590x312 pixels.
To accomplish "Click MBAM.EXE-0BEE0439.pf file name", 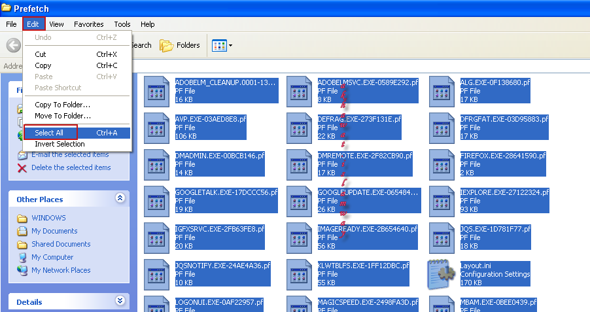I will click(x=498, y=302).
